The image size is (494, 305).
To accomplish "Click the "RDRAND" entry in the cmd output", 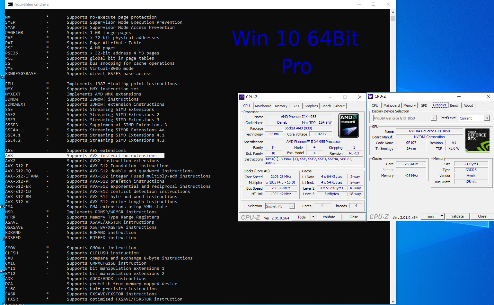I will tap(13, 232).
